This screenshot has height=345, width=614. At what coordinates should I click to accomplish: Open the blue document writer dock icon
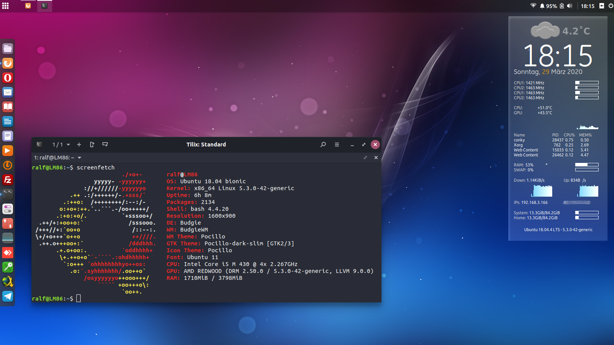[8, 122]
